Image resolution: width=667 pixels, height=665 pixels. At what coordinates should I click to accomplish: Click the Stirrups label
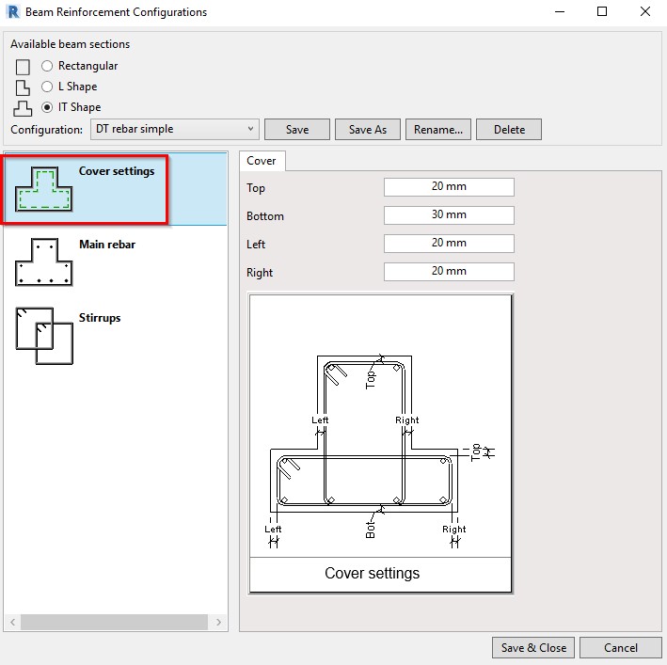tap(100, 318)
